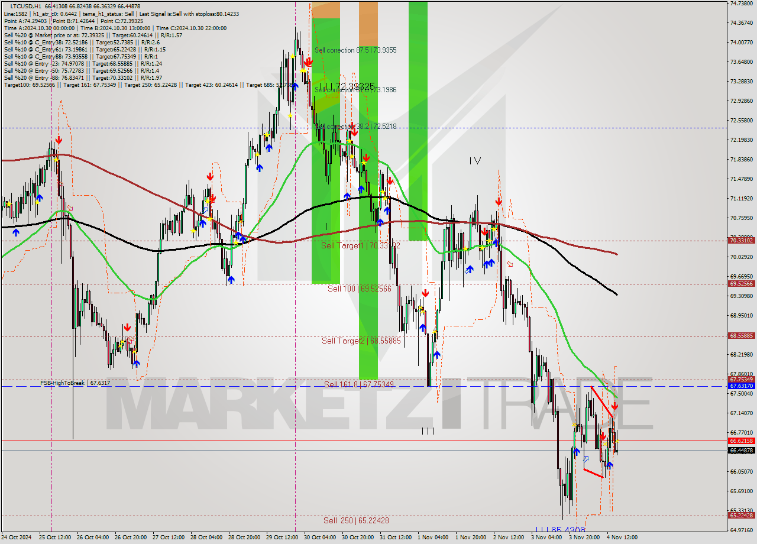Click the red 68.55885 price tag on axis
757x544 pixels.
click(741, 336)
